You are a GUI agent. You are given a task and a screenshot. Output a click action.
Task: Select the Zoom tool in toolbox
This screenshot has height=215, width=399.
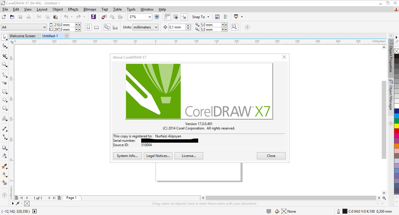pyautogui.click(x=4, y=64)
